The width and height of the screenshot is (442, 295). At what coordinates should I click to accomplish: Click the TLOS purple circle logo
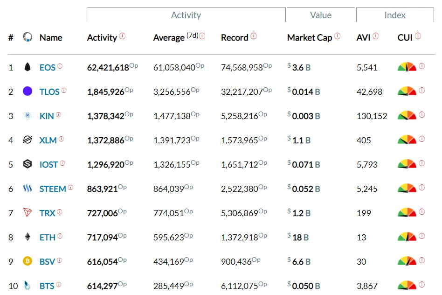(x=28, y=91)
